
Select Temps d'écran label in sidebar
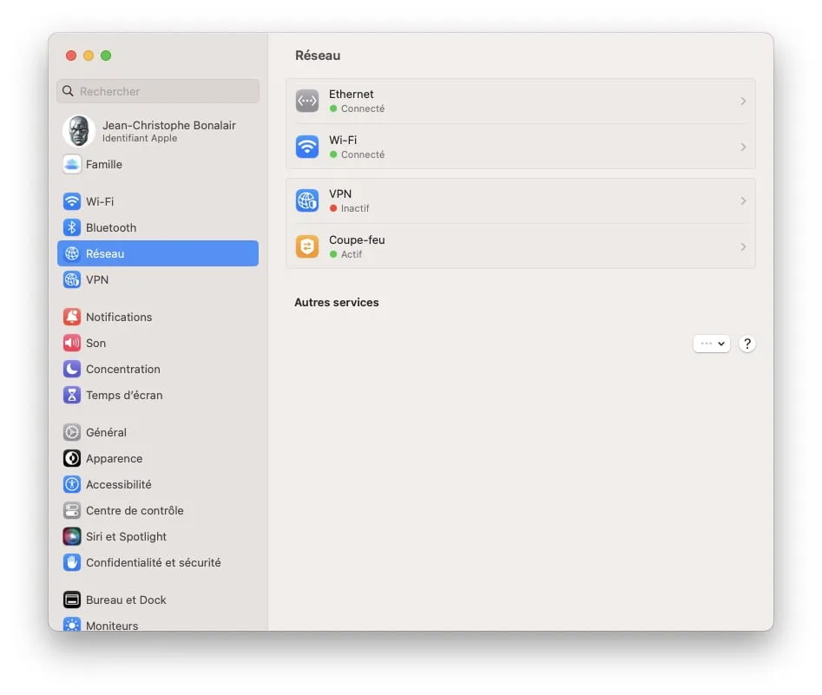coord(124,395)
